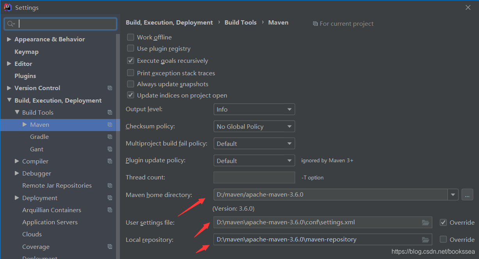This screenshot has width=479, height=259.
Task: Click project-level icon beside Gradle row
Action: [110, 137]
